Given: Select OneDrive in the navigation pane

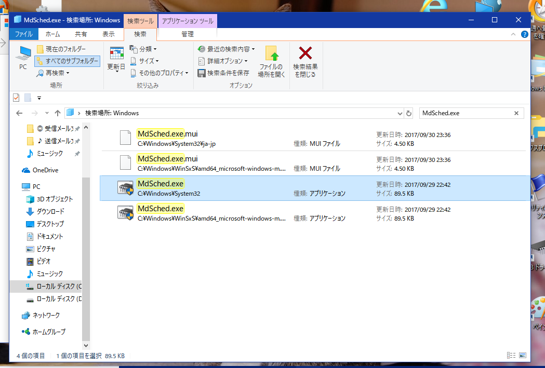Looking at the screenshot, I should tap(41, 170).
